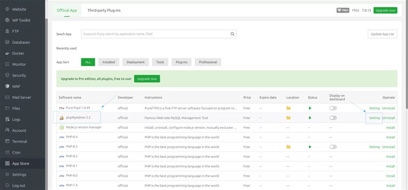Click the sidebar scrollbar
The height and width of the screenshot is (190, 408).
pyautogui.click(x=46, y=104)
